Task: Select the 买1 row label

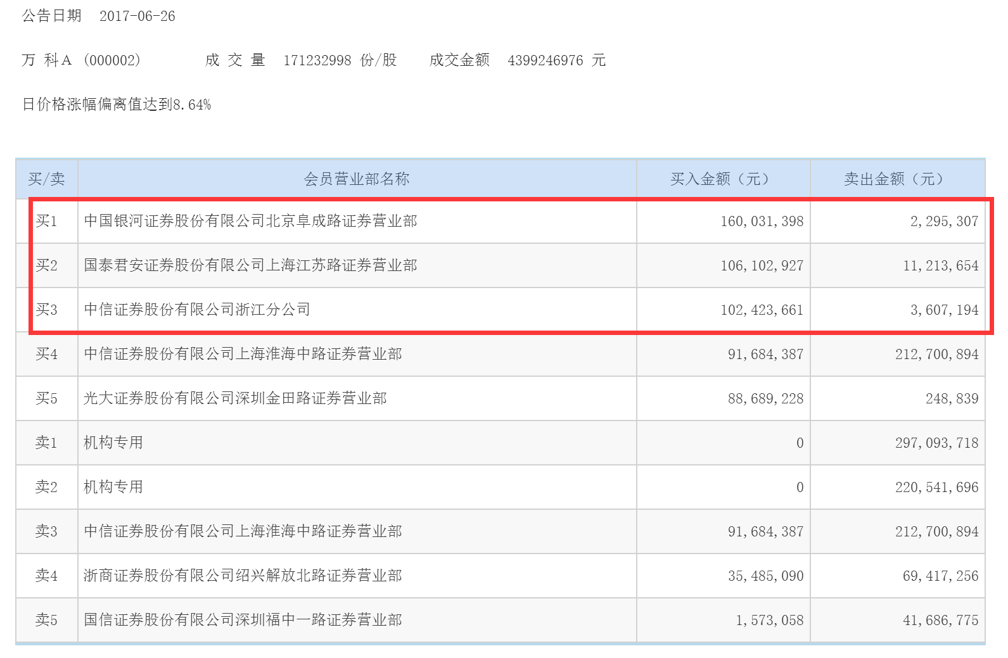Action: click(46, 221)
